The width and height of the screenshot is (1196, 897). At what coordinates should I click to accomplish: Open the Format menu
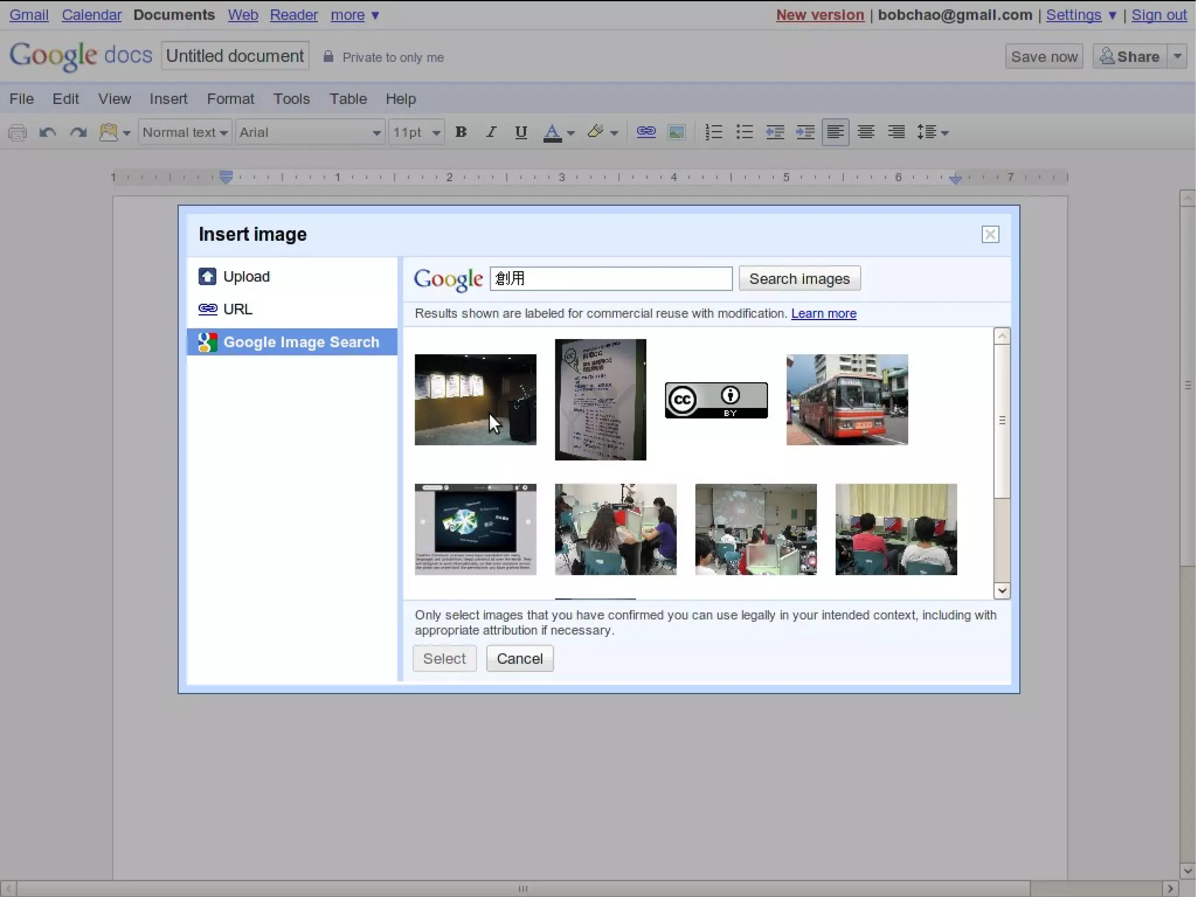point(230,99)
